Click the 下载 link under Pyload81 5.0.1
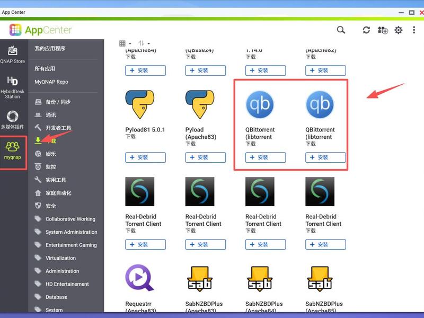This screenshot has width=424, height=318. tap(130, 137)
